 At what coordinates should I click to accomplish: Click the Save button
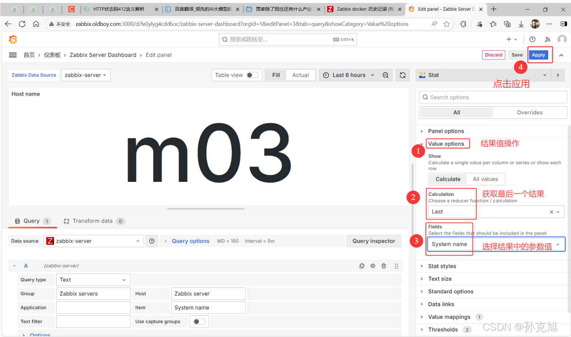[x=517, y=55]
